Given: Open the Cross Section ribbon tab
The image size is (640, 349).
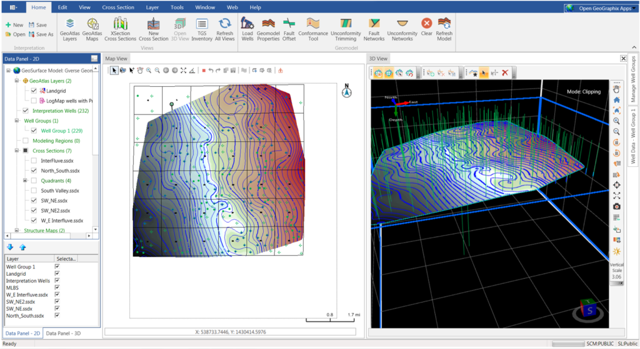Looking at the screenshot, I should pyautogui.click(x=118, y=8).
